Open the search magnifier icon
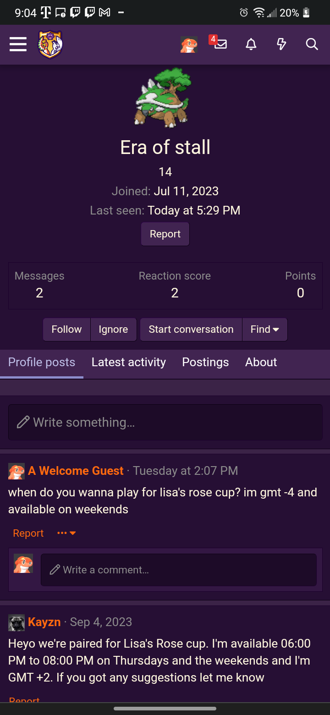The width and height of the screenshot is (330, 715). click(312, 44)
